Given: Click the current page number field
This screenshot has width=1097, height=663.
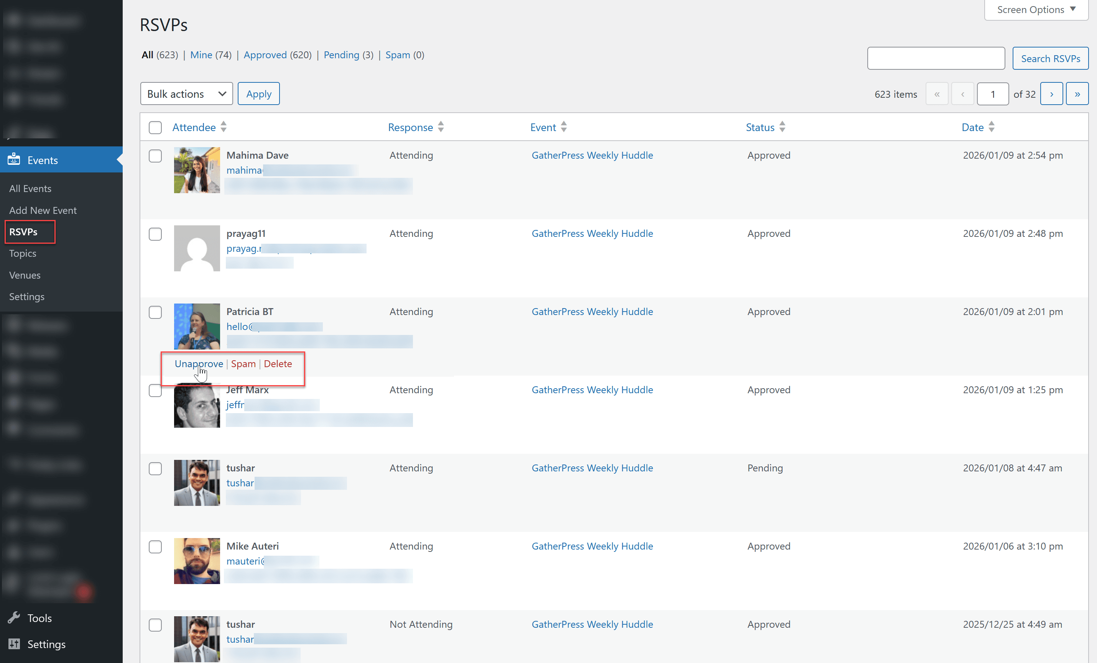Looking at the screenshot, I should [x=992, y=94].
